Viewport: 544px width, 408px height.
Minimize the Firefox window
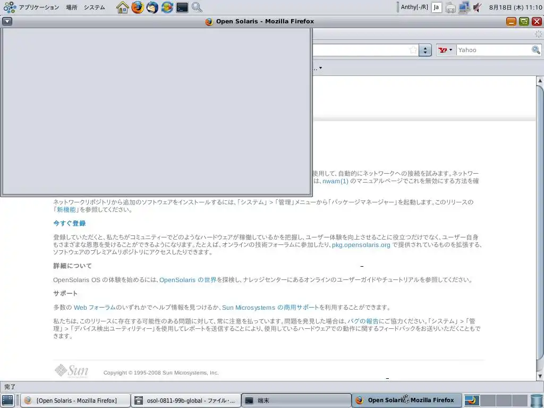coord(511,21)
